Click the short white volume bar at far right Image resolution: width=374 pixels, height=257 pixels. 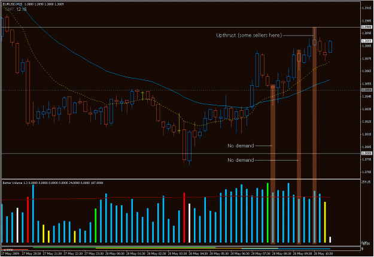(330, 240)
